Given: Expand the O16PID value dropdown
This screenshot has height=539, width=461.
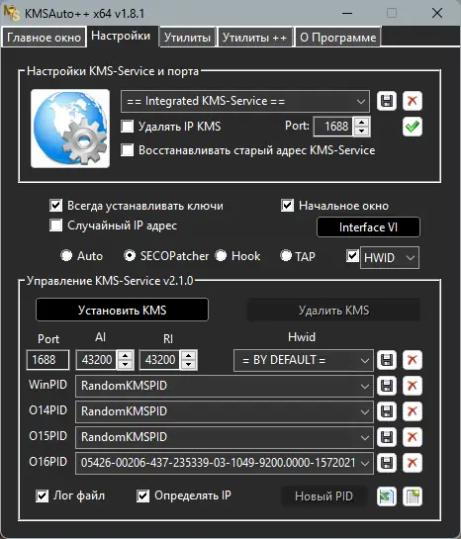Looking at the screenshot, I should coord(365,464).
